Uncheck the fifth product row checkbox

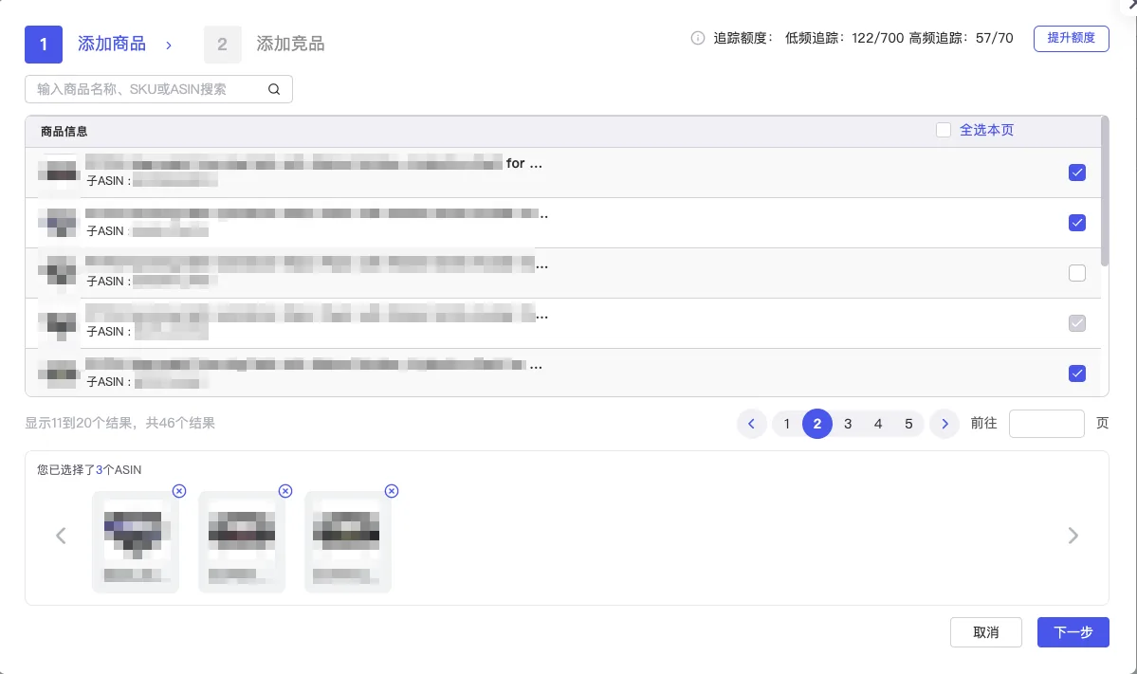[1077, 373]
